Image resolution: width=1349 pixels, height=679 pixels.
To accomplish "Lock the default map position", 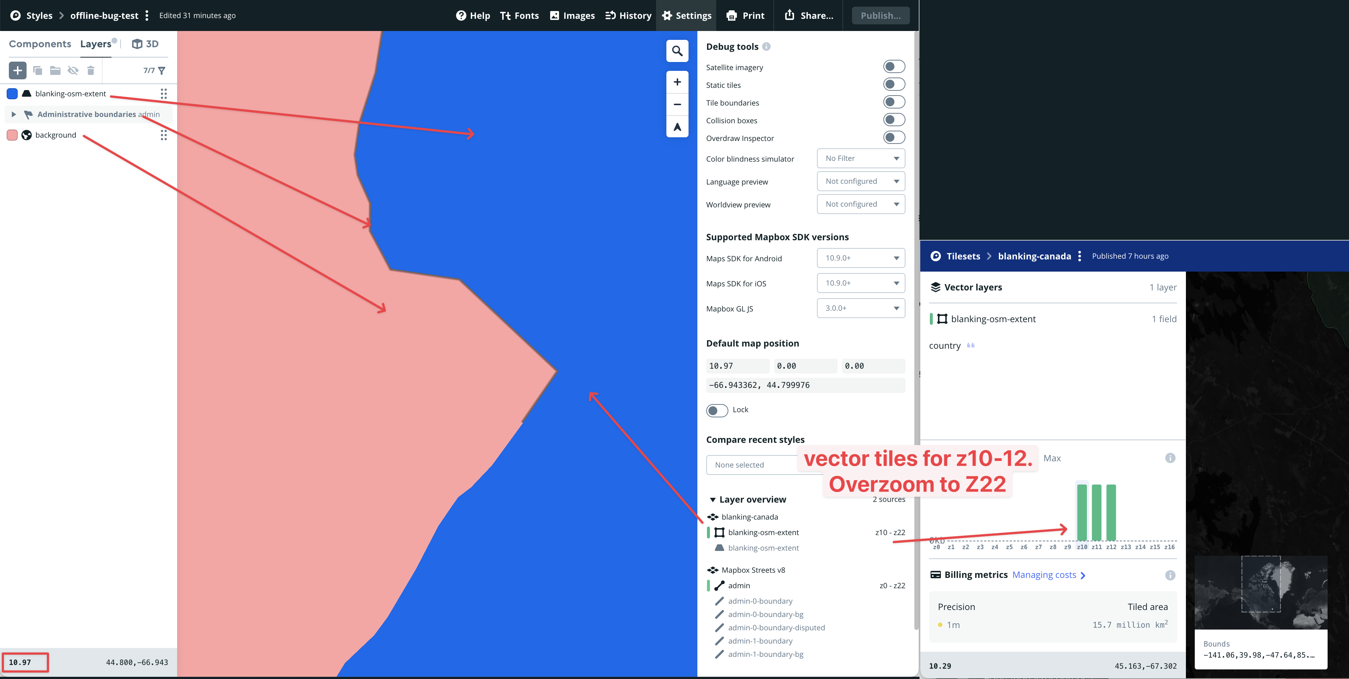I will 717,410.
